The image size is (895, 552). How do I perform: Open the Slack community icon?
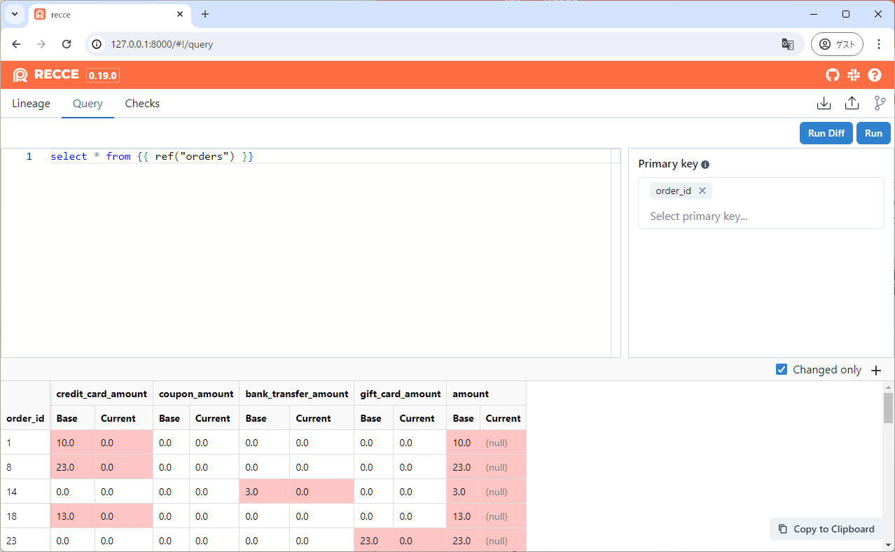pos(853,75)
